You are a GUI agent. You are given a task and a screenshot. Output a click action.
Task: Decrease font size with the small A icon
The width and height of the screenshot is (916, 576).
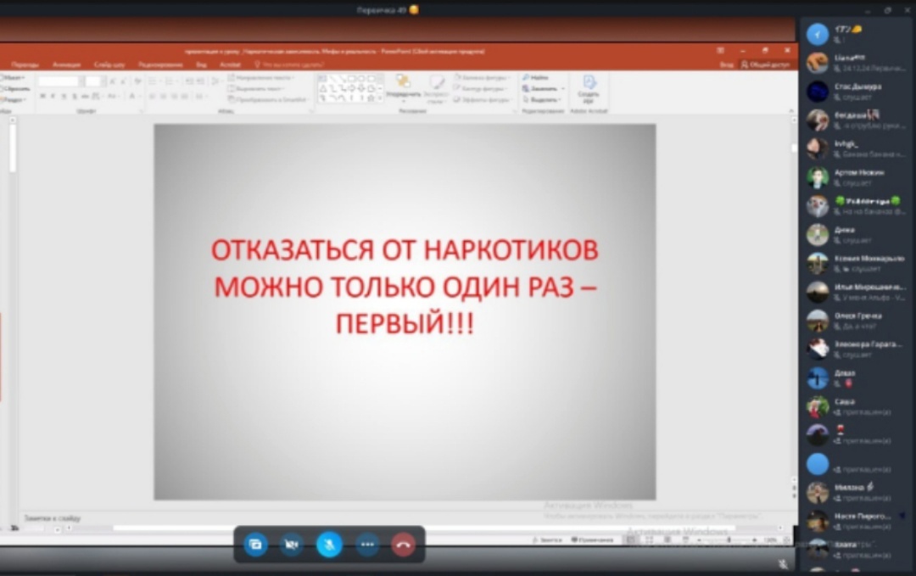pyautogui.click(x=123, y=81)
